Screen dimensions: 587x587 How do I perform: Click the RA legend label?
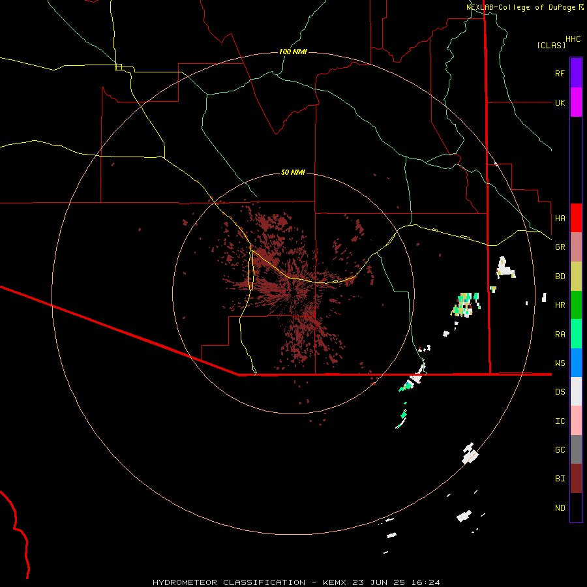[560, 334]
